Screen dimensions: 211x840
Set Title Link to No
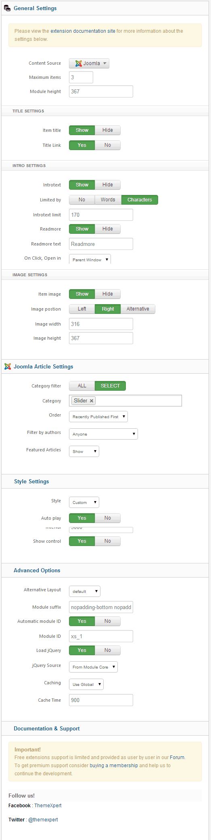pyautogui.click(x=108, y=145)
